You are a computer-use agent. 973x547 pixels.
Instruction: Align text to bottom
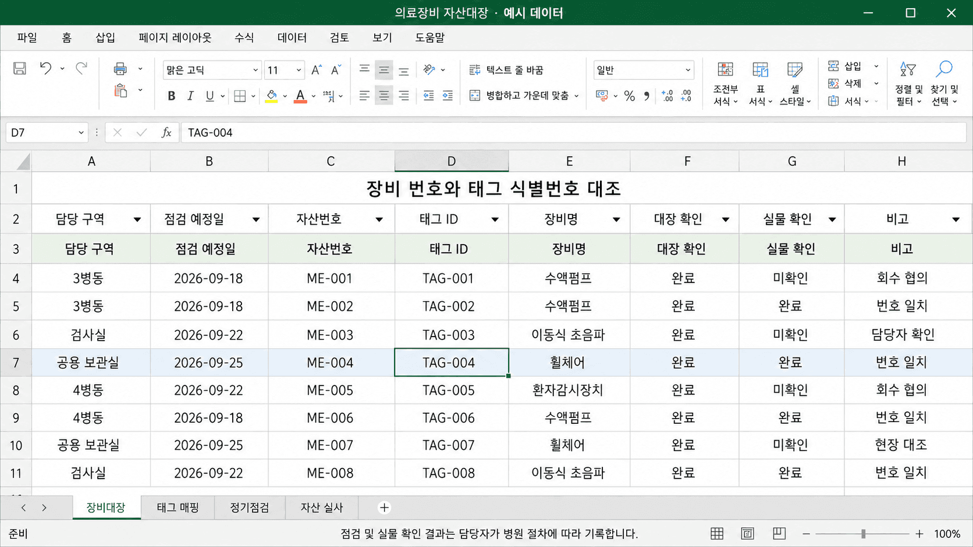(403, 70)
